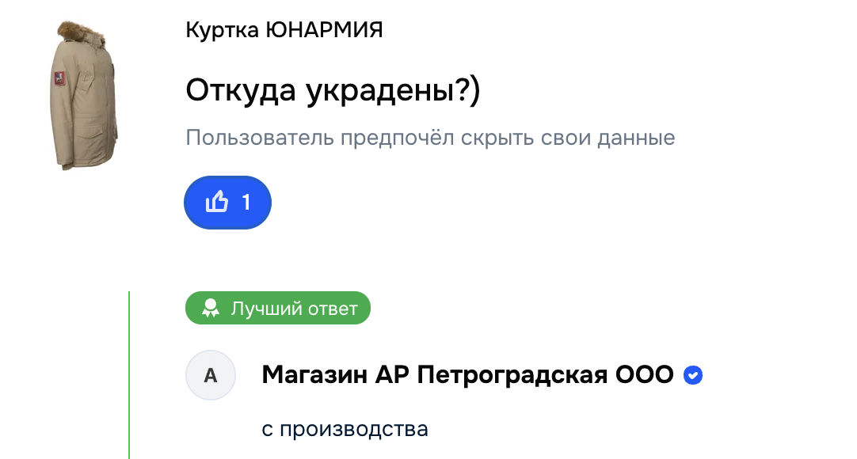Click the like count number "1"
The image size is (857, 459).
(x=246, y=203)
